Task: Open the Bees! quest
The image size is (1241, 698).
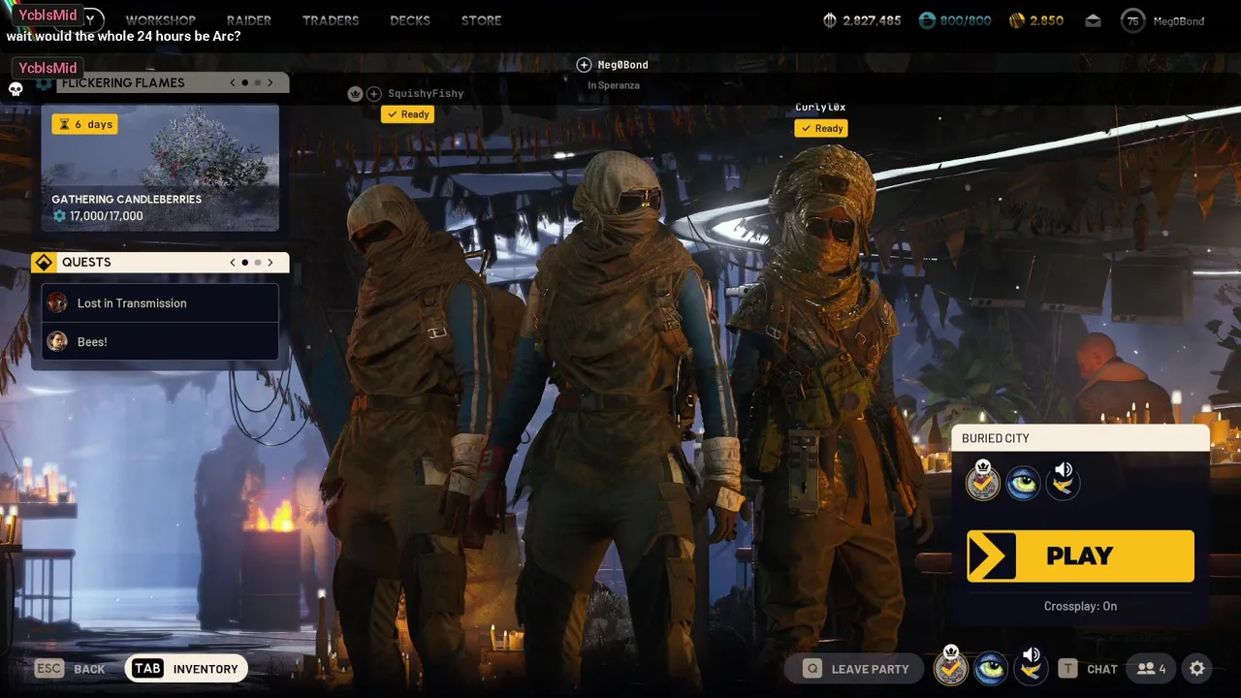Action: 160,341
